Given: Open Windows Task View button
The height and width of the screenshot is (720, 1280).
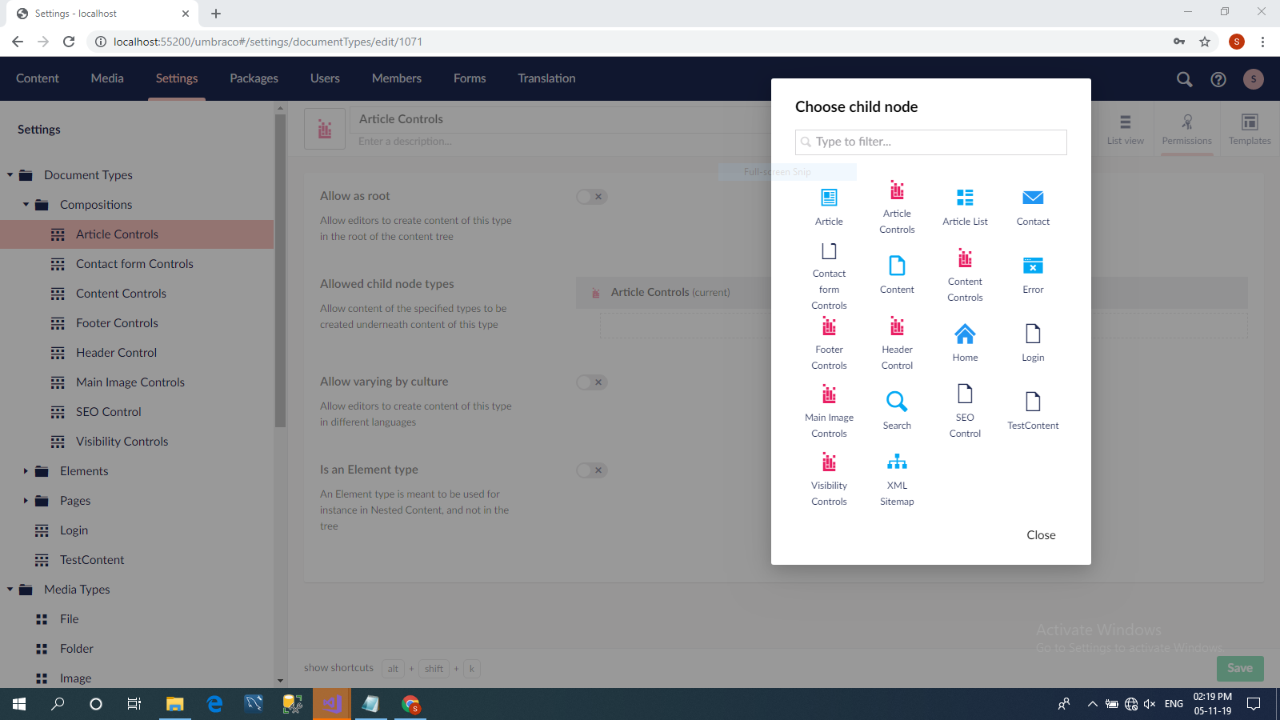Looking at the screenshot, I should [134, 704].
